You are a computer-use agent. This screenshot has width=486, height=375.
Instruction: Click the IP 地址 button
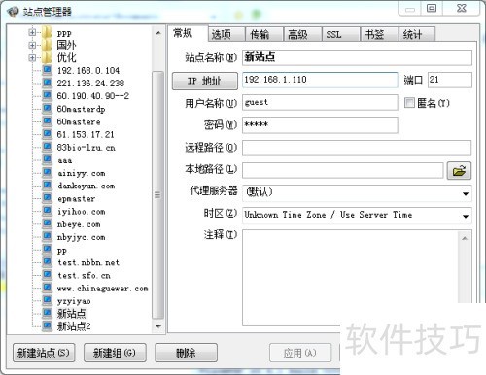(x=205, y=81)
